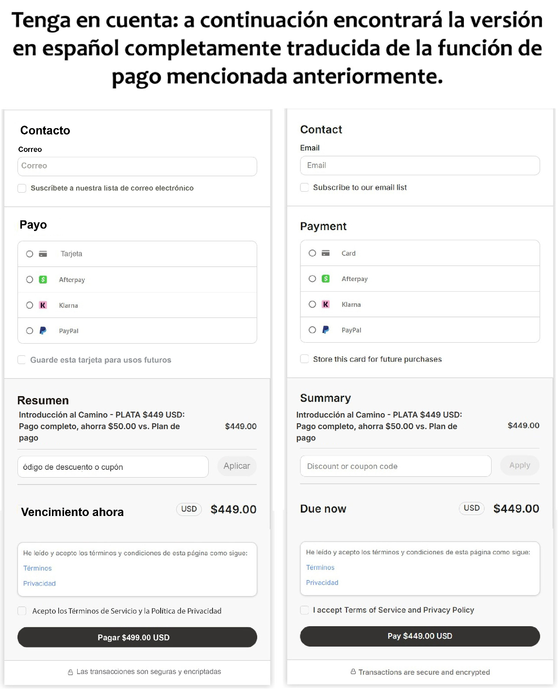Open the USD selector beside Vencimiento ahora

pyautogui.click(x=189, y=509)
